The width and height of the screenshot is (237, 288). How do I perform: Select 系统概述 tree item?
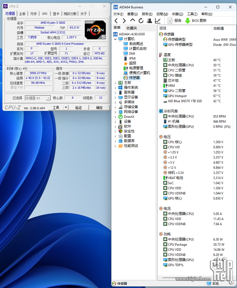[134, 44]
